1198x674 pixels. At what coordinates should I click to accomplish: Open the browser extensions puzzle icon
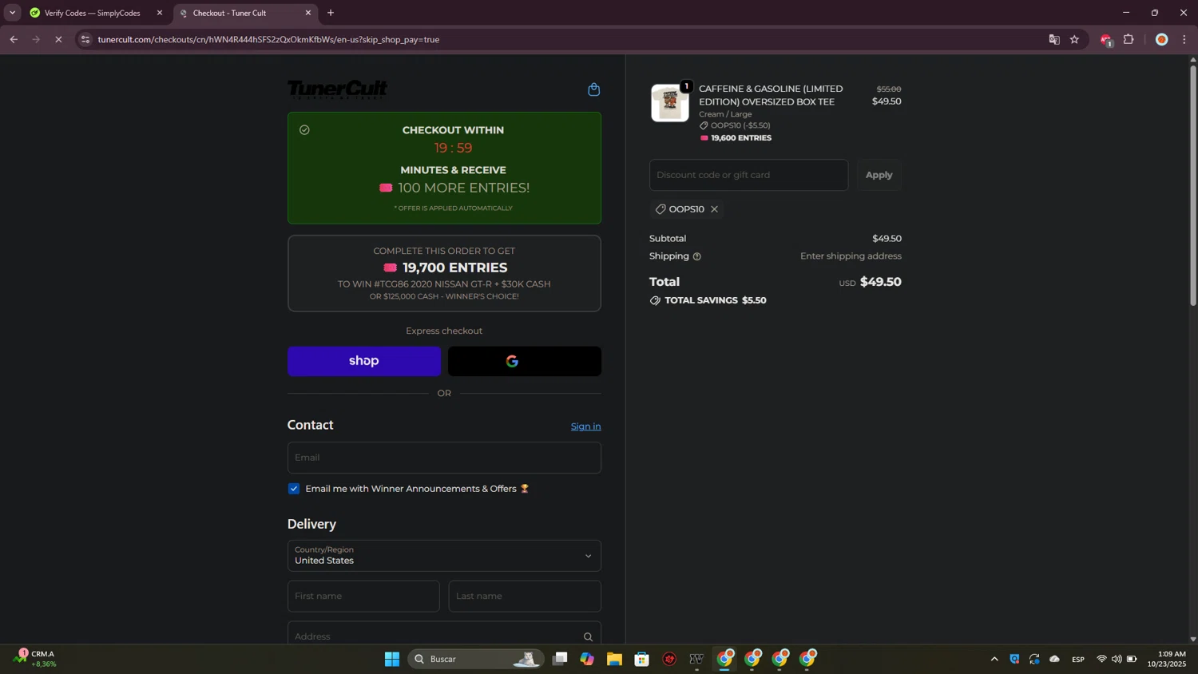[x=1129, y=39]
